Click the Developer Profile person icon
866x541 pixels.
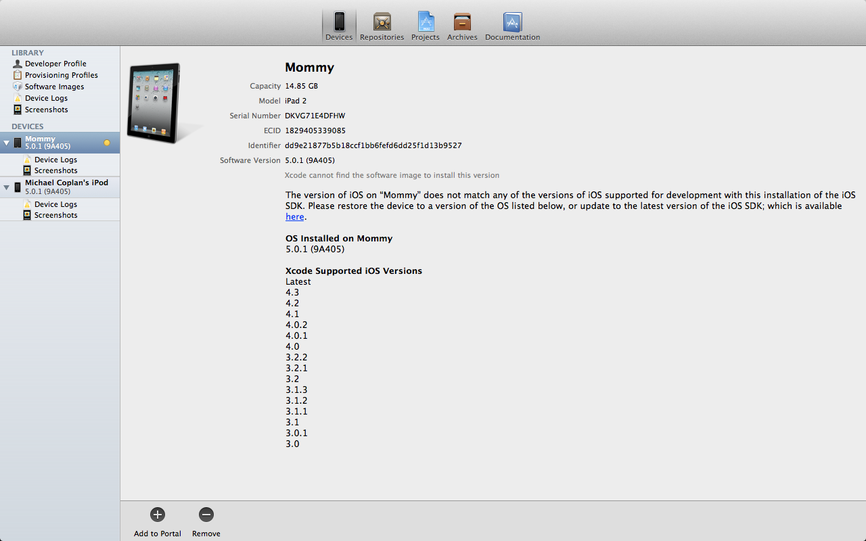pyautogui.click(x=18, y=64)
